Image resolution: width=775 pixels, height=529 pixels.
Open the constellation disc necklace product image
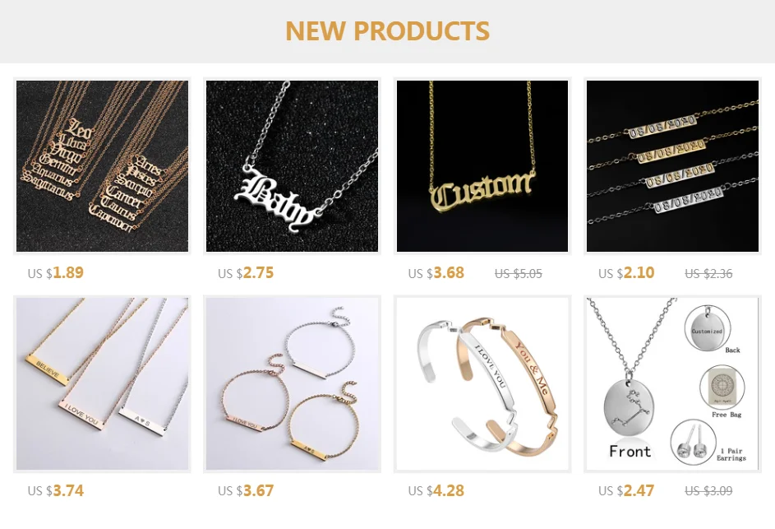click(672, 383)
